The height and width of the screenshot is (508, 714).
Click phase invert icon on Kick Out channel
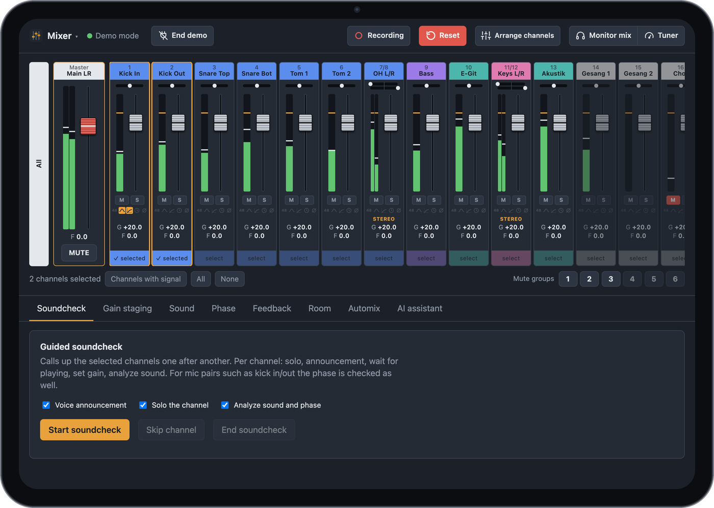tap(187, 211)
